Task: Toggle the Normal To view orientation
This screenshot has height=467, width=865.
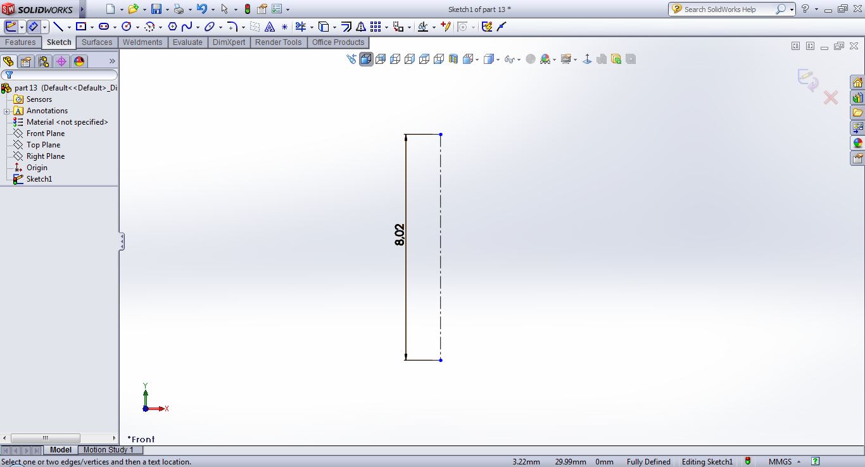Action: pos(587,59)
